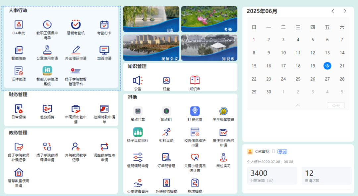This screenshot has width=358, height=196.
Task: Select June 19, the highlighted today date
Action: pos(327,66)
